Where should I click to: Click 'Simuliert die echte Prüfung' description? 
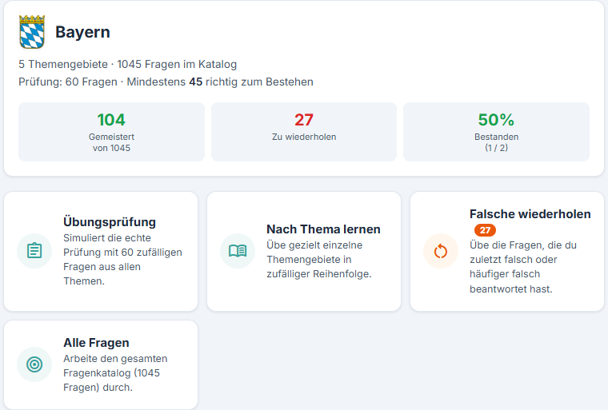[x=122, y=260]
